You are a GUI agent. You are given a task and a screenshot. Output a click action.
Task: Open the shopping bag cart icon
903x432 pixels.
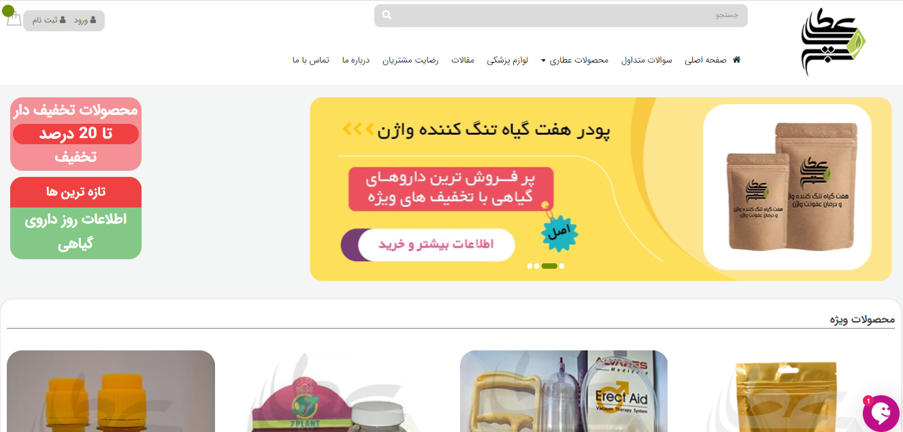(x=13, y=18)
